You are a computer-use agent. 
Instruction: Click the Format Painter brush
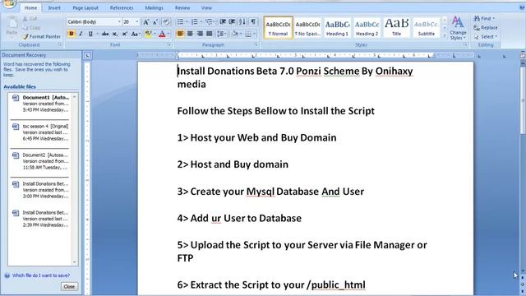click(25, 36)
